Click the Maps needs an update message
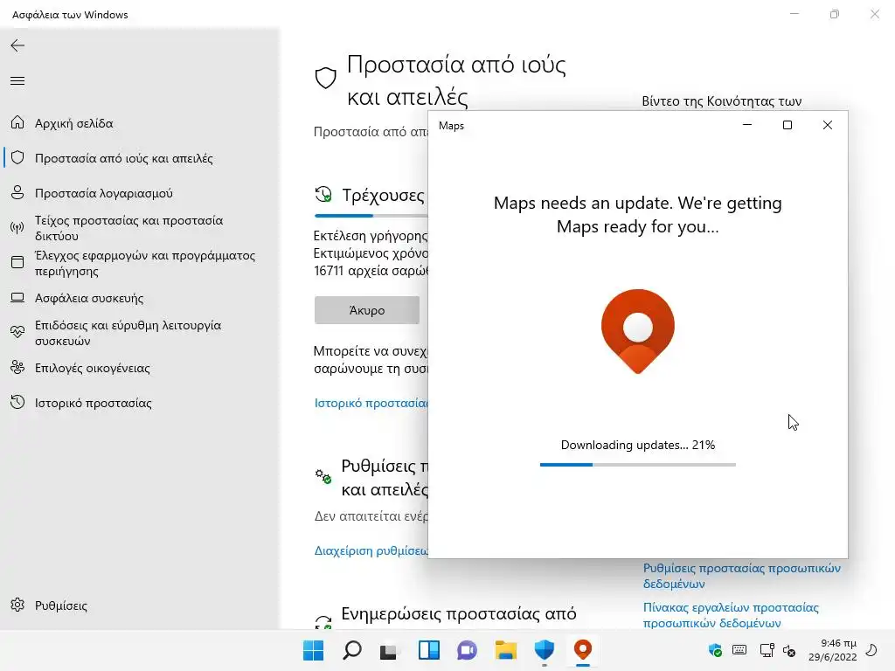 tap(637, 215)
